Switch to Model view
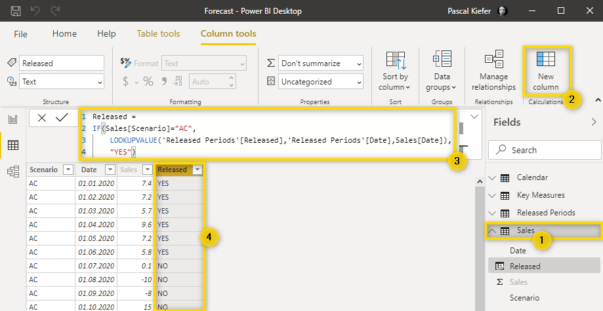 (x=13, y=172)
